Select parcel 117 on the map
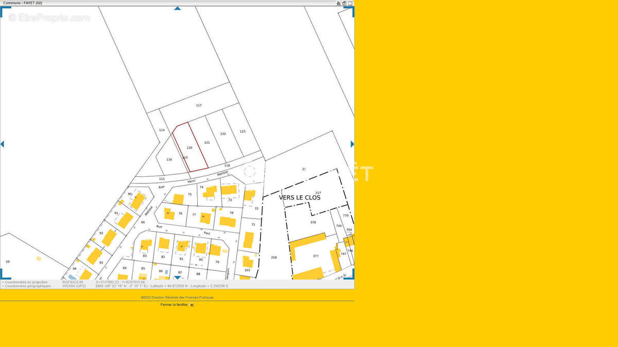This screenshot has width=618, height=347. [199, 105]
